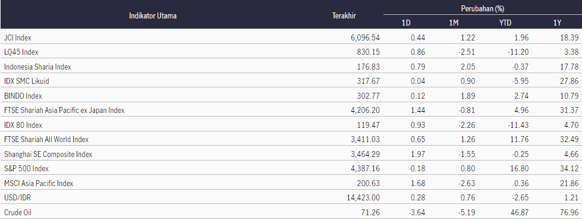This screenshot has width=582, height=220.
Task: Click the S&P 500 Index label
Action: coord(26,168)
